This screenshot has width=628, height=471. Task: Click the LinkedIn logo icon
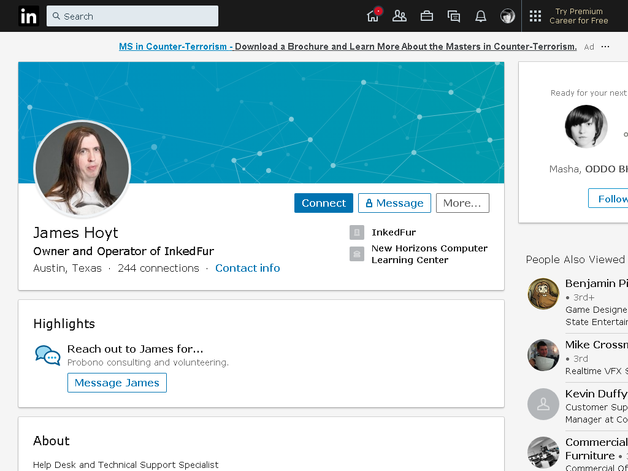(x=28, y=16)
